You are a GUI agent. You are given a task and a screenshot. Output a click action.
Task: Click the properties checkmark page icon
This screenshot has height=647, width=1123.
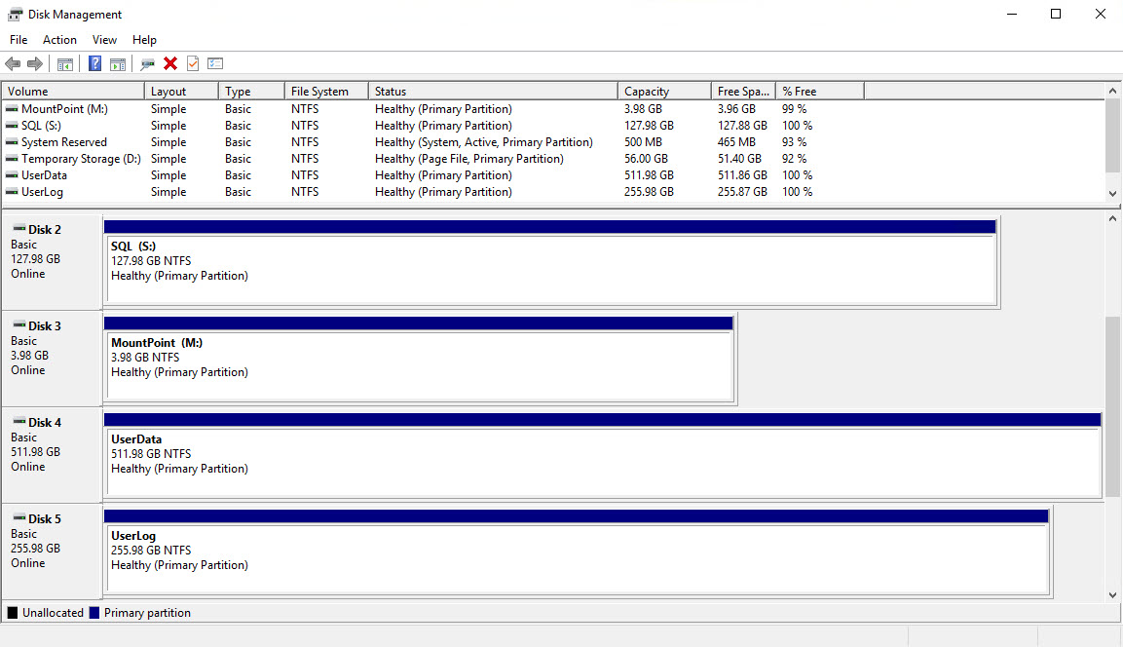[193, 64]
